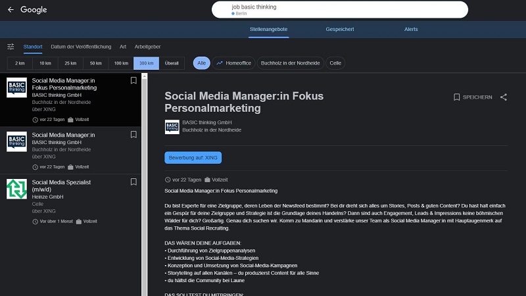Bookmark the Social Media Spezialist (m/w/d) listing
The height and width of the screenshot is (296, 526).
tap(133, 182)
